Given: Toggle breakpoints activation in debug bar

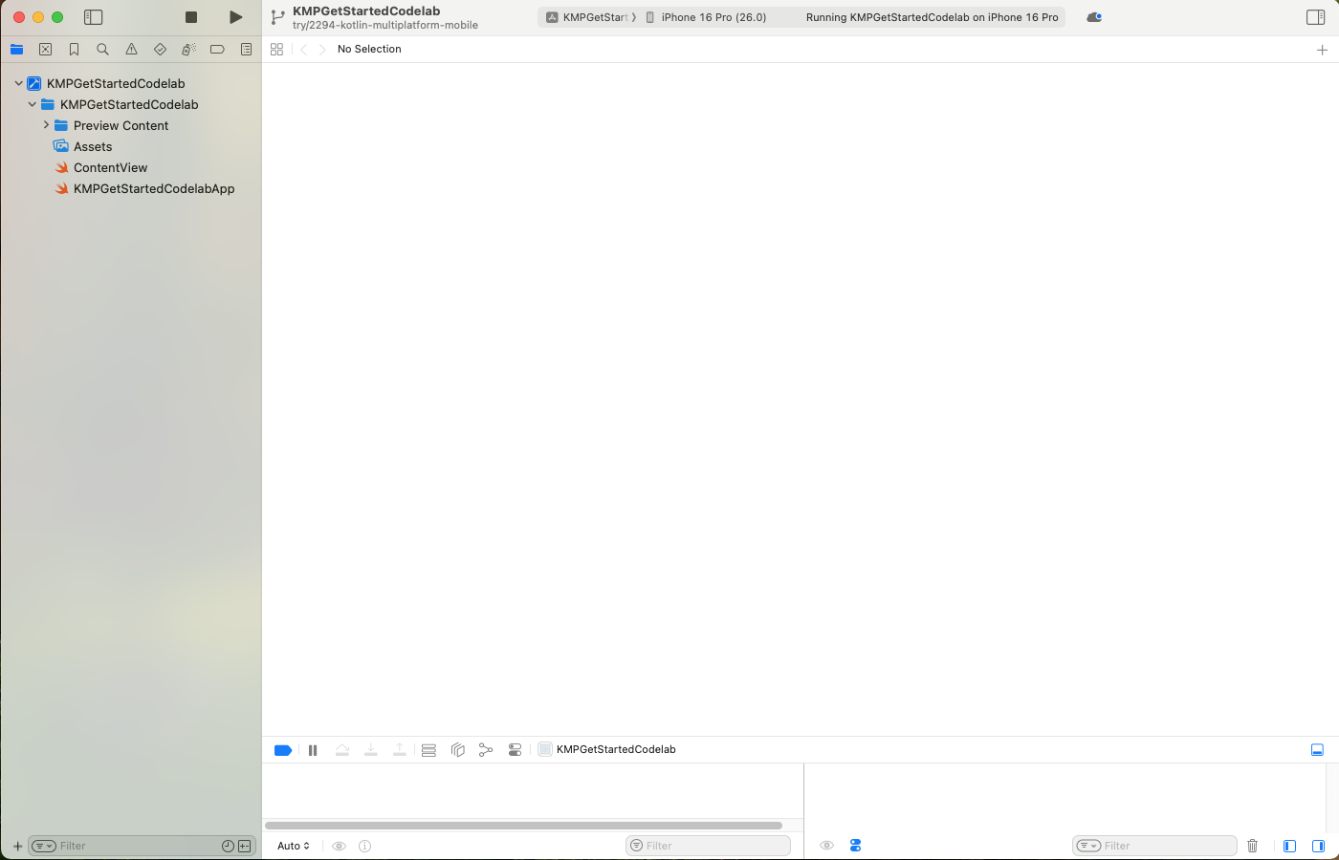Looking at the screenshot, I should click(x=283, y=750).
